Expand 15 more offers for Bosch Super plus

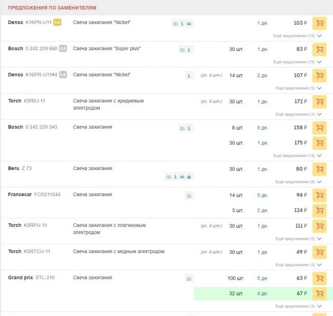tap(297, 62)
